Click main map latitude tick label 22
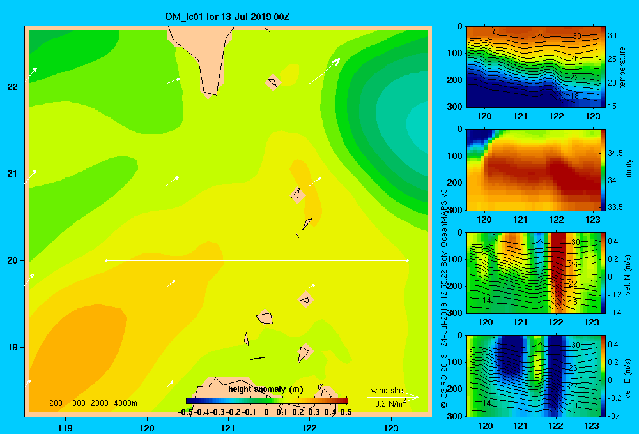The height and width of the screenshot is (434, 639). click(12, 87)
